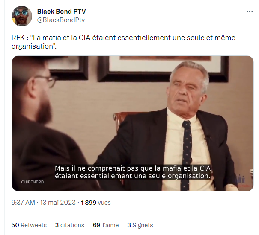Click the interviewer's glasses in the video
259x235 pixels.
[47, 81]
